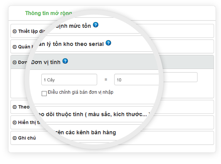This screenshot has height=164, width=221.
Task: Click the Thông tin mở rộng heading
Action: click(49, 13)
